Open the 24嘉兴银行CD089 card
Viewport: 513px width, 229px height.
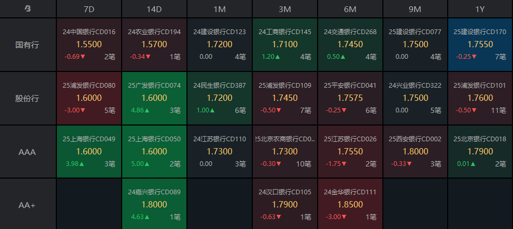click(154, 204)
